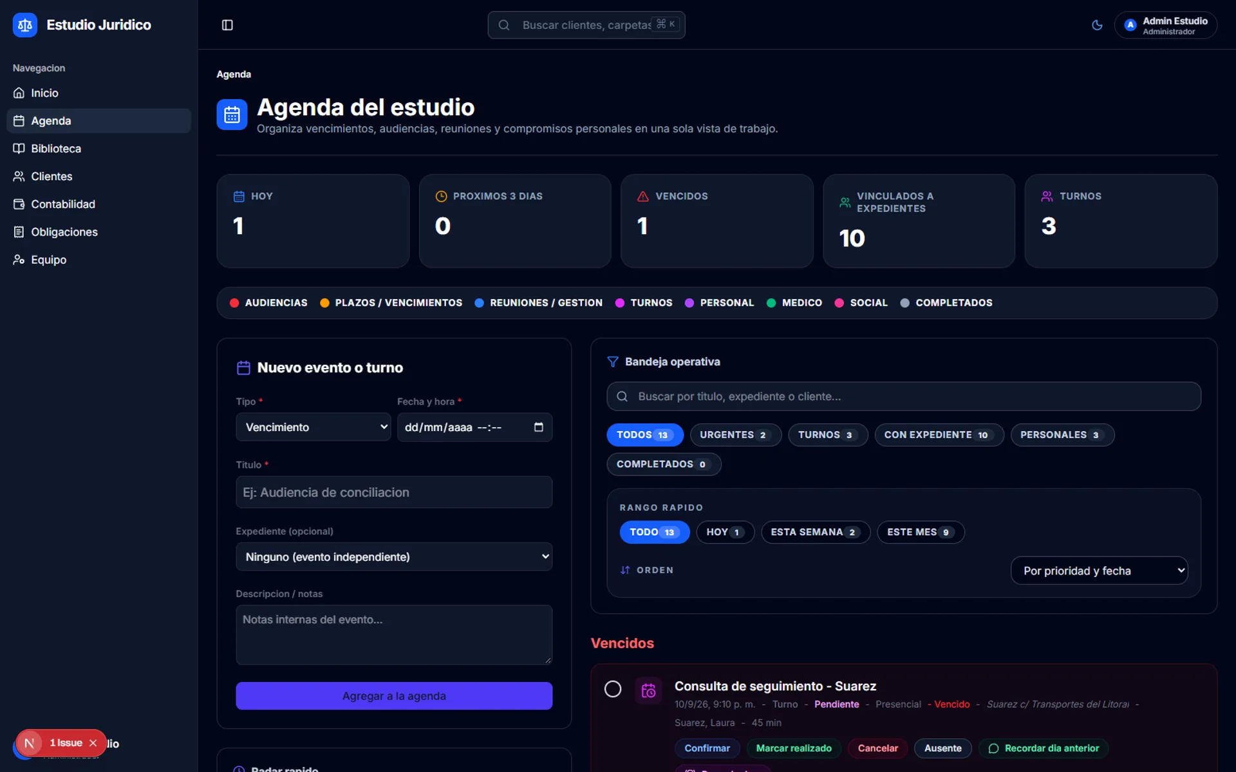Open Contabilidad from the navigation

click(98, 204)
